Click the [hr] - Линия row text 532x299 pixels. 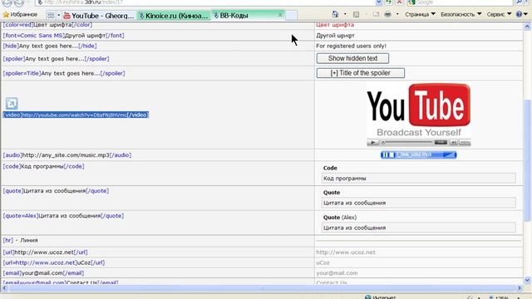pos(20,240)
